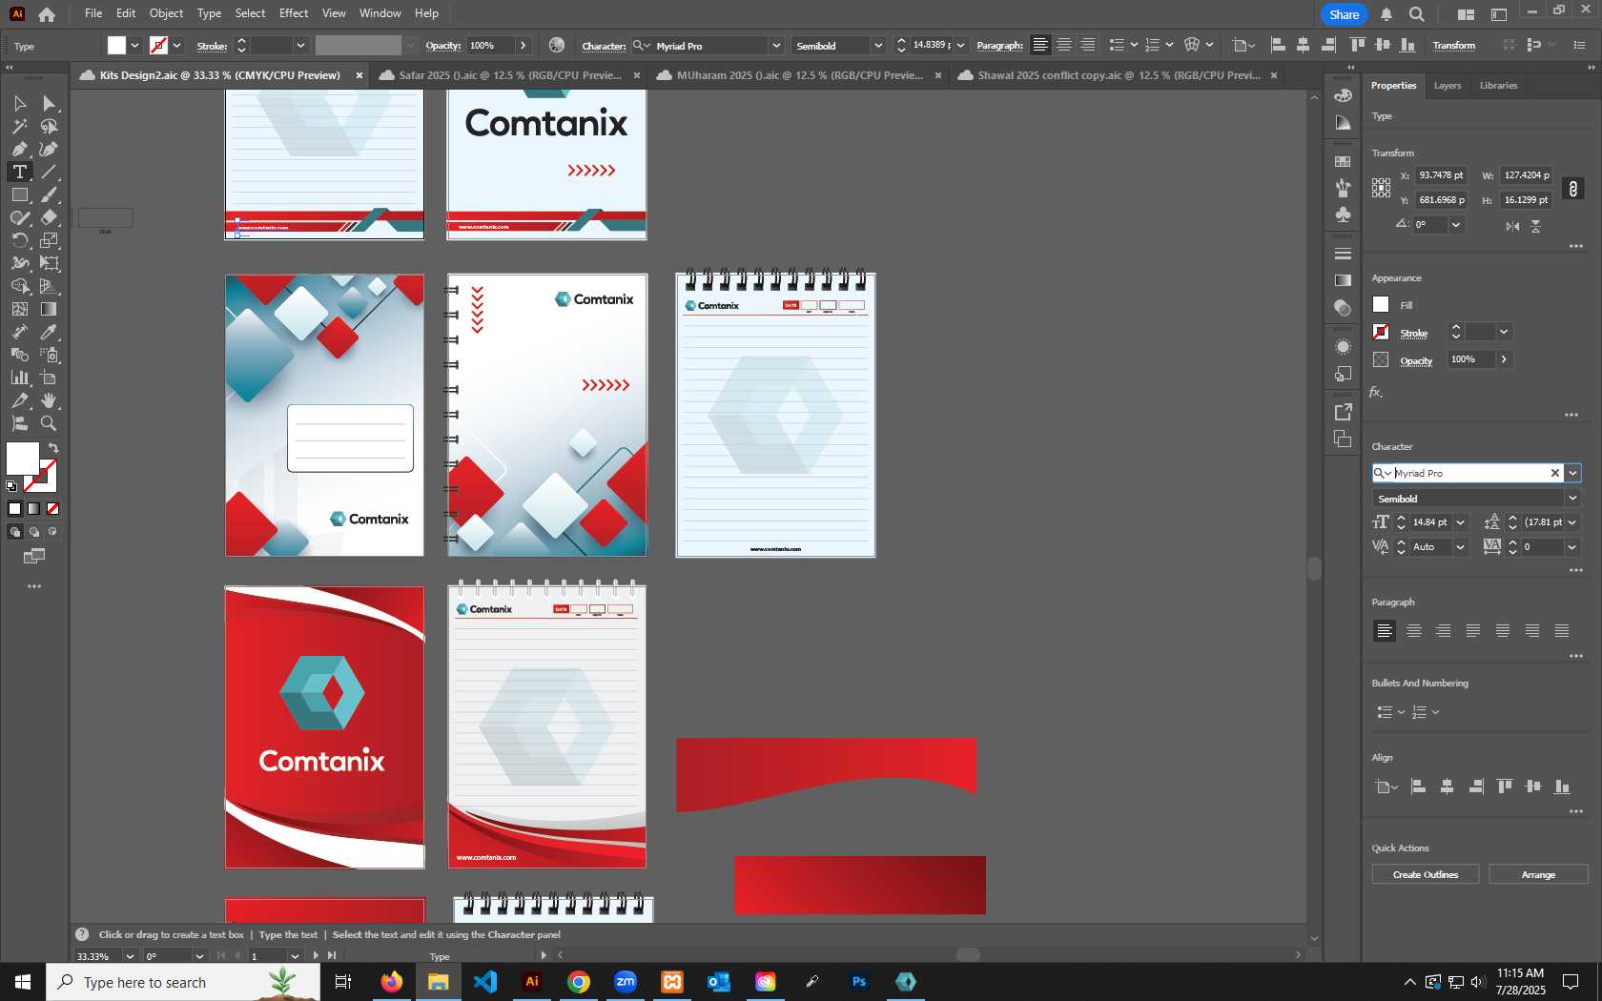The image size is (1602, 1001).
Task: Align paragraph left in Properties panel
Action: (1385, 631)
